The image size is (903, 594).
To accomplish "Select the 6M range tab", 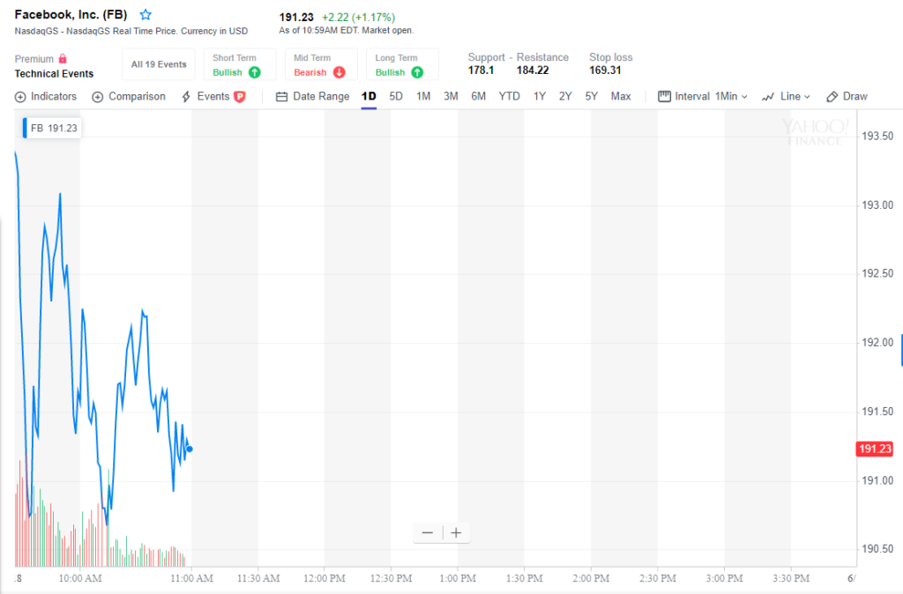I will (x=479, y=97).
